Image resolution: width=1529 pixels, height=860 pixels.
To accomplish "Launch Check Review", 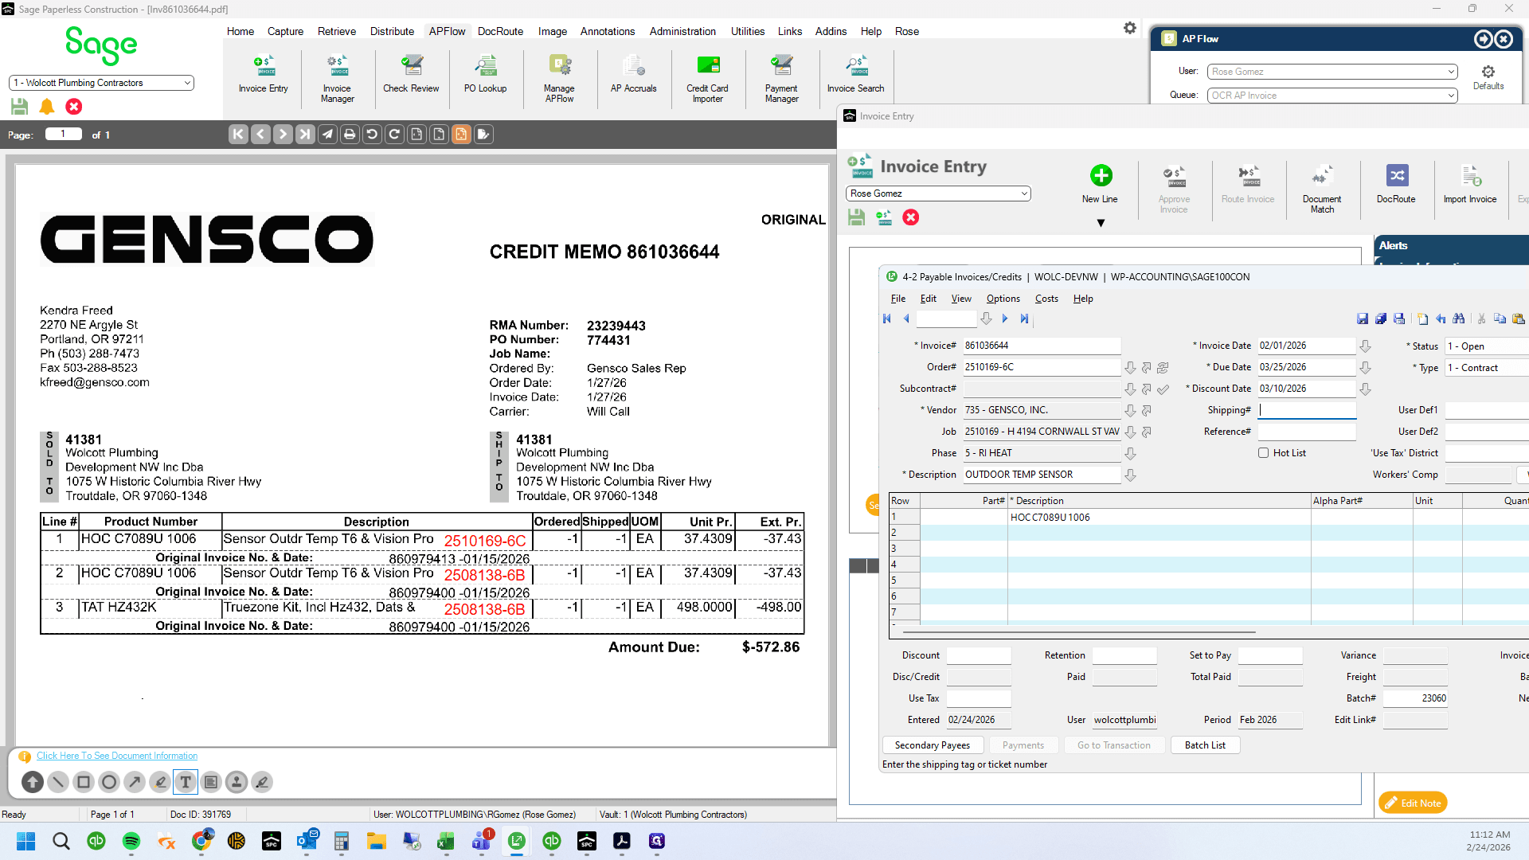I will [x=411, y=75].
